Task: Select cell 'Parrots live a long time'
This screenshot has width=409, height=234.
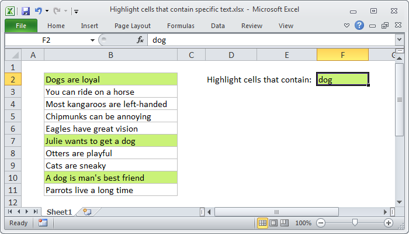Action: pyautogui.click(x=110, y=190)
